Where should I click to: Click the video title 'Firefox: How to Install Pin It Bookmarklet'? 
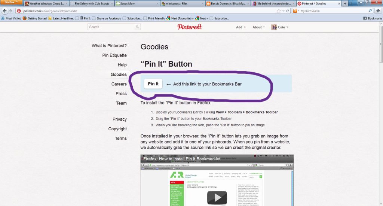pyautogui.click(x=182, y=159)
